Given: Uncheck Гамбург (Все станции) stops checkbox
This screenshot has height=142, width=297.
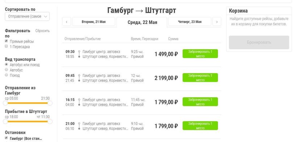Looking at the screenshot, I should [6, 138].
